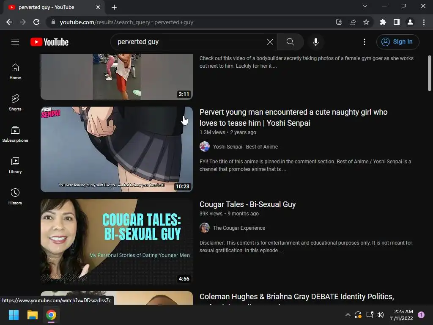433x325 pixels.
Task: Open Subscriptions in the sidebar
Action: [15, 134]
